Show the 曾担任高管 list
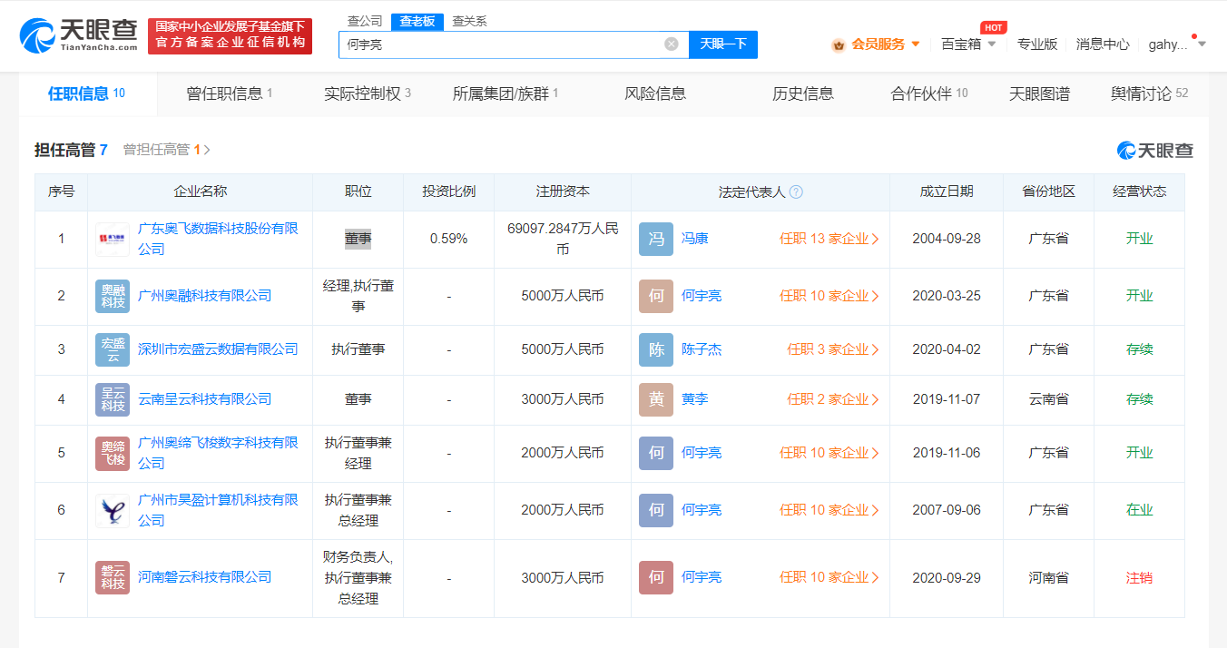The height and width of the screenshot is (648, 1227). tap(166, 150)
